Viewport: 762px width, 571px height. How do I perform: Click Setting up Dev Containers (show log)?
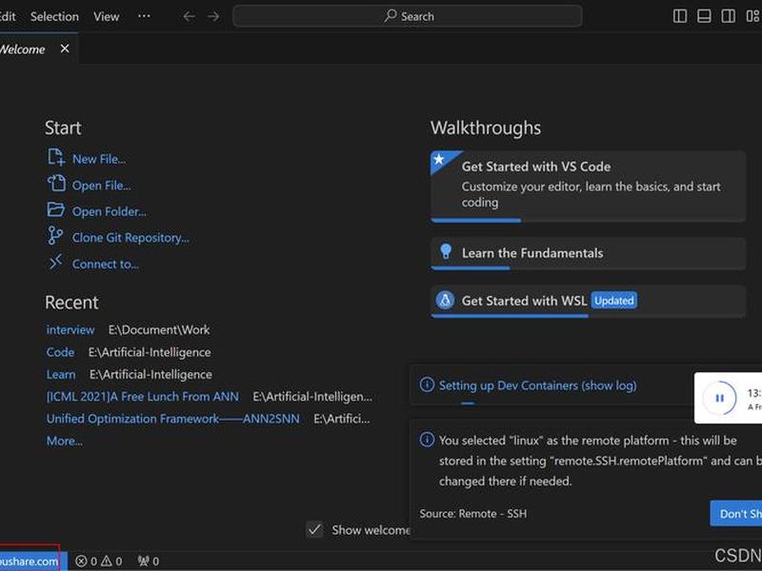537,385
